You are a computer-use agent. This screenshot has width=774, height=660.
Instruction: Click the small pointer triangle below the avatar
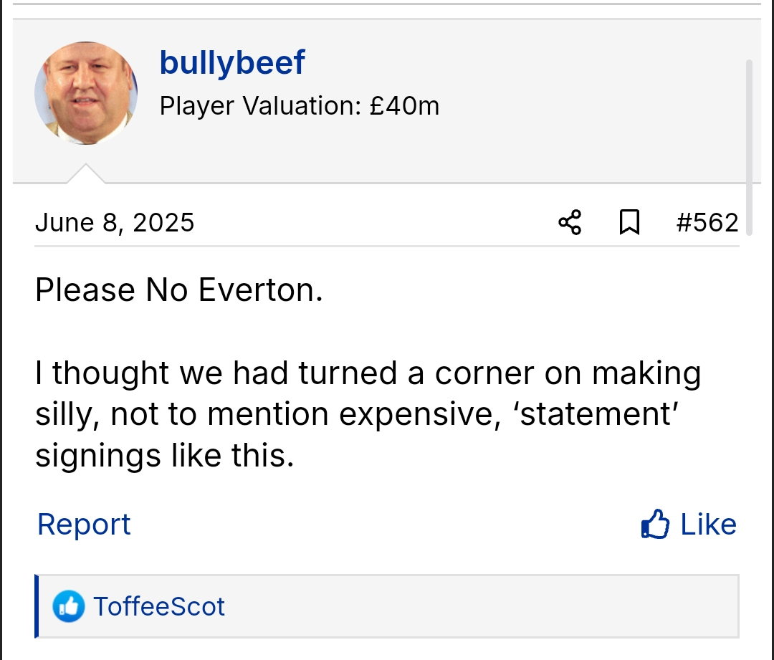pyautogui.click(x=86, y=175)
